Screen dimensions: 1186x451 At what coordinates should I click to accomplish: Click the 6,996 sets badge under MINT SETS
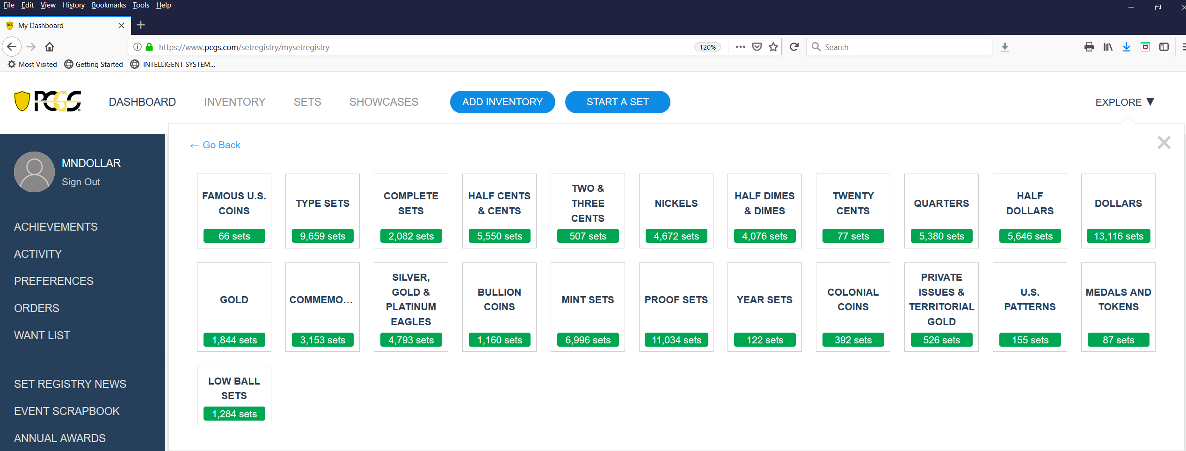[x=588, y=340]
